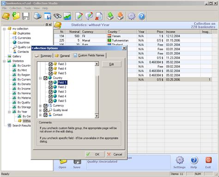Close the sidebar panel with X
Viewport: 219px width, 177px height.
click(x=50, y=25)
